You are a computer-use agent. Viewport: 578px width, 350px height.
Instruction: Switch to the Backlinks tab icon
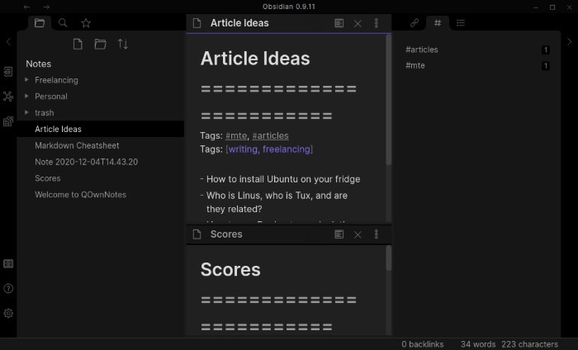point(415,23)
